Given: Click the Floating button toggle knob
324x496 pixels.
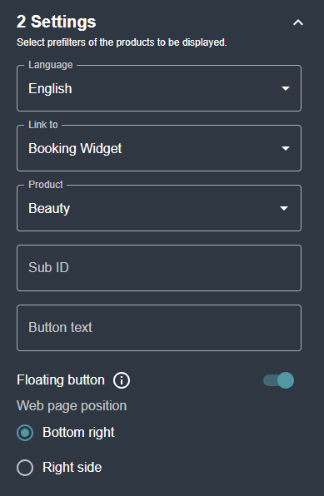Looking at the screenshot, I should click(286, 380).
